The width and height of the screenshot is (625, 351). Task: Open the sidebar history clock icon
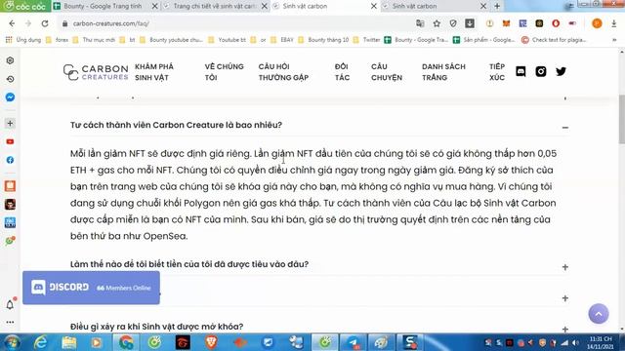[x=10, y=79]
